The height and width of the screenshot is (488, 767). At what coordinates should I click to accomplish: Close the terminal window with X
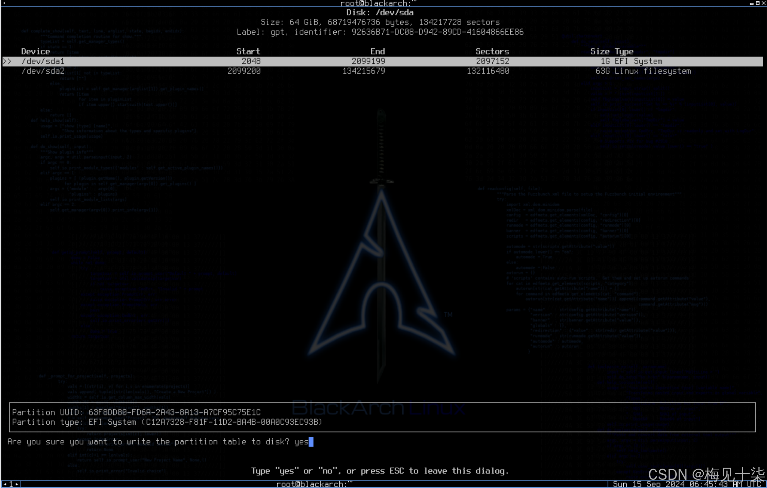click(x=763, y=3)
